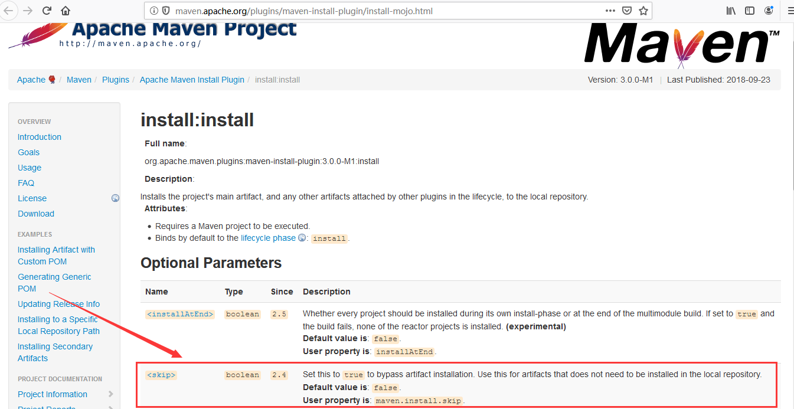Click boolean type in the skip row
794x409 pixels.
tap(243, 375)
